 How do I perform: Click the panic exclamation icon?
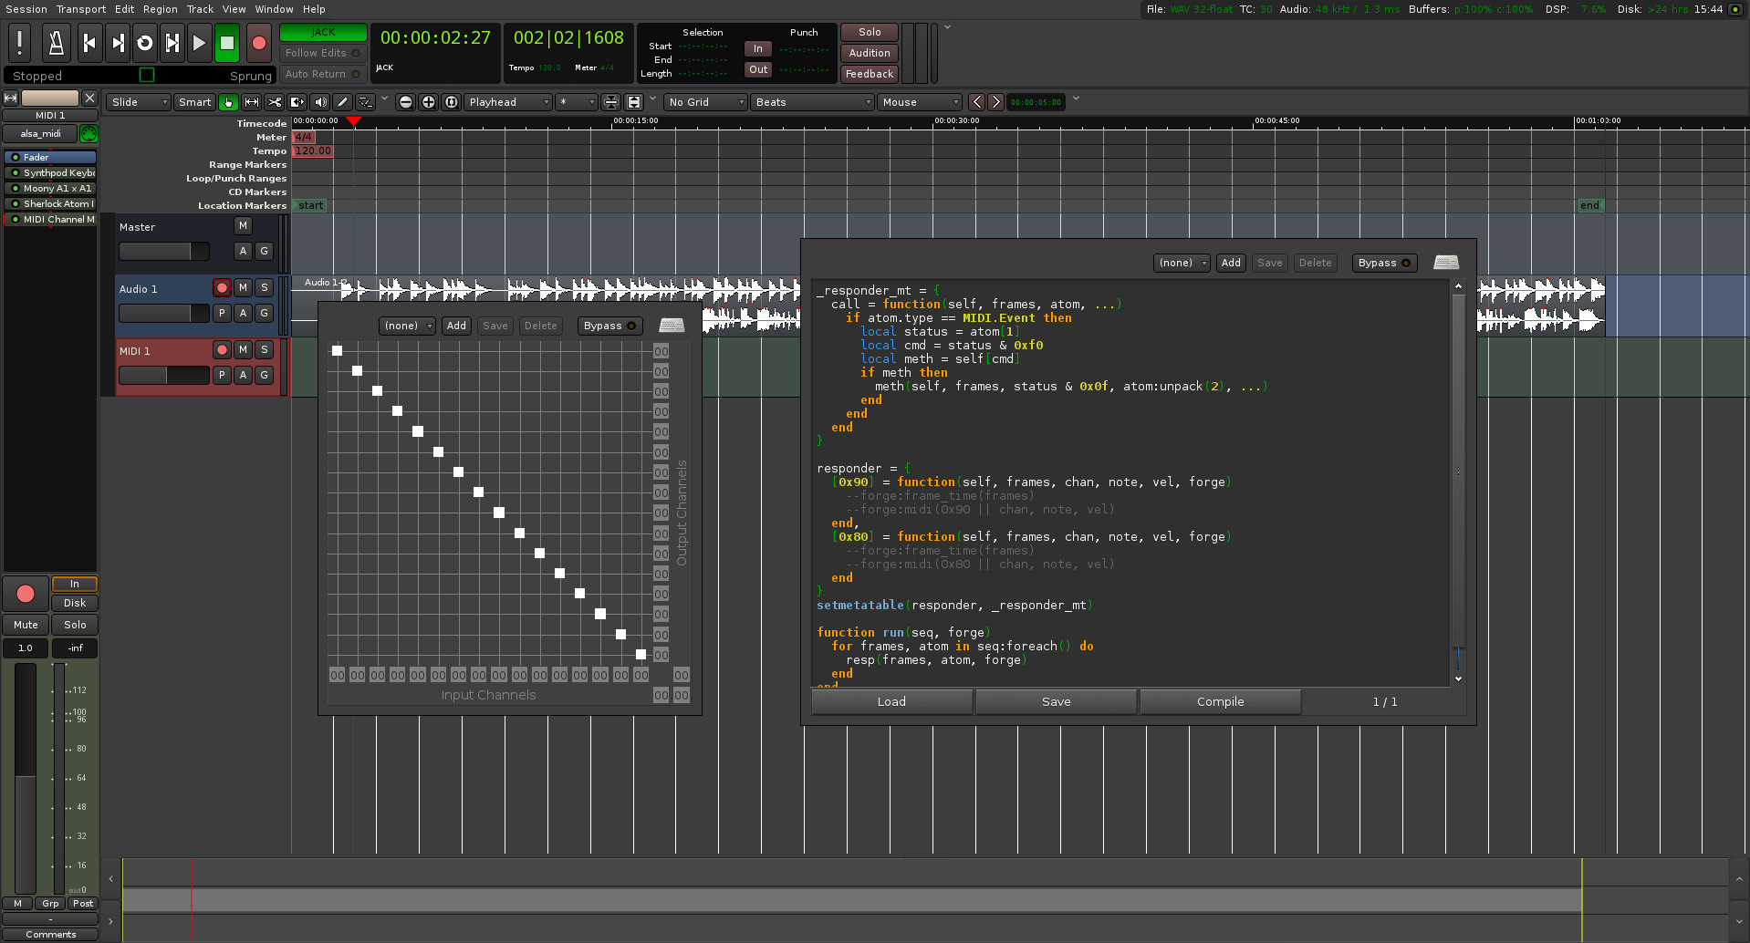[19, 43]
